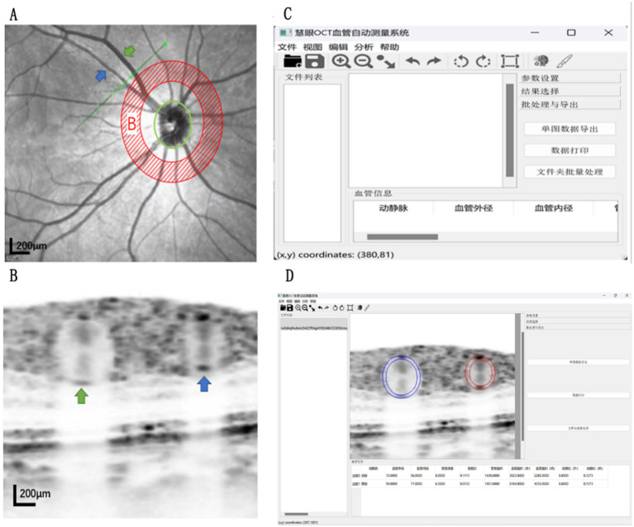Open the color palette tool icon
Viewport: 634px width, 527px height.
(x=542, y=61)
